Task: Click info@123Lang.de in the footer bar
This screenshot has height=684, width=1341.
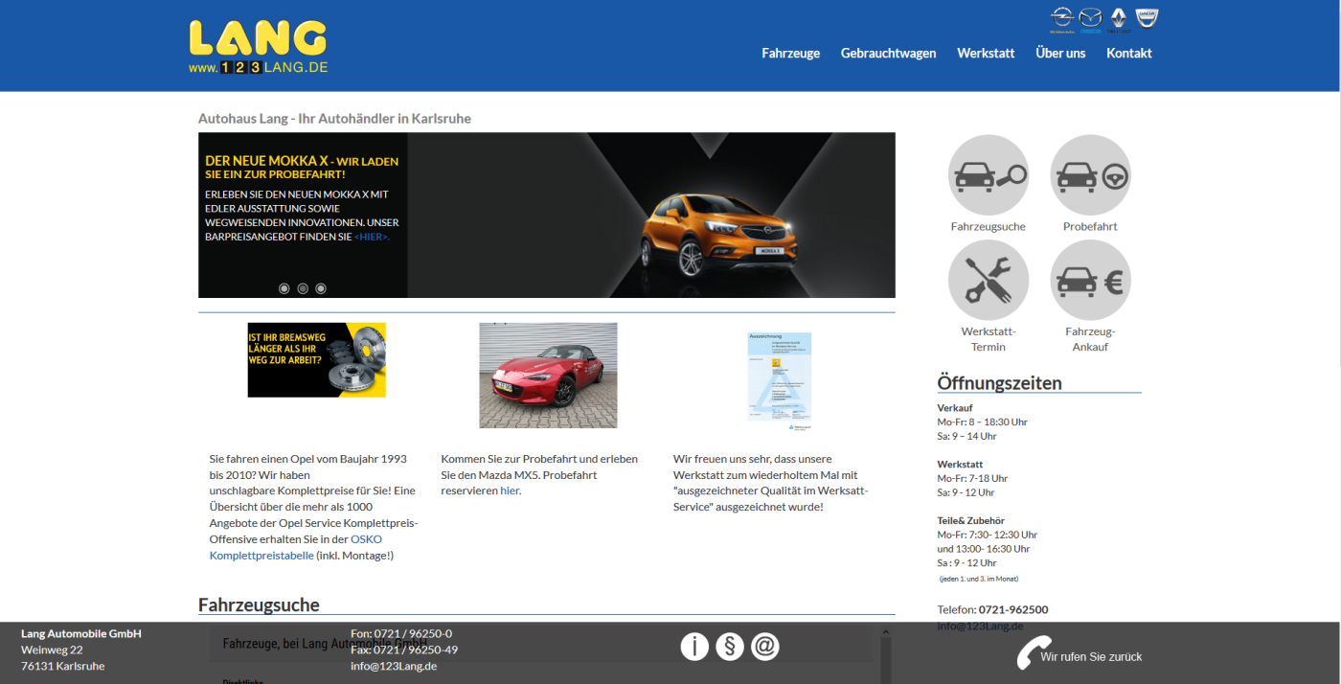Action: (394, 666)
